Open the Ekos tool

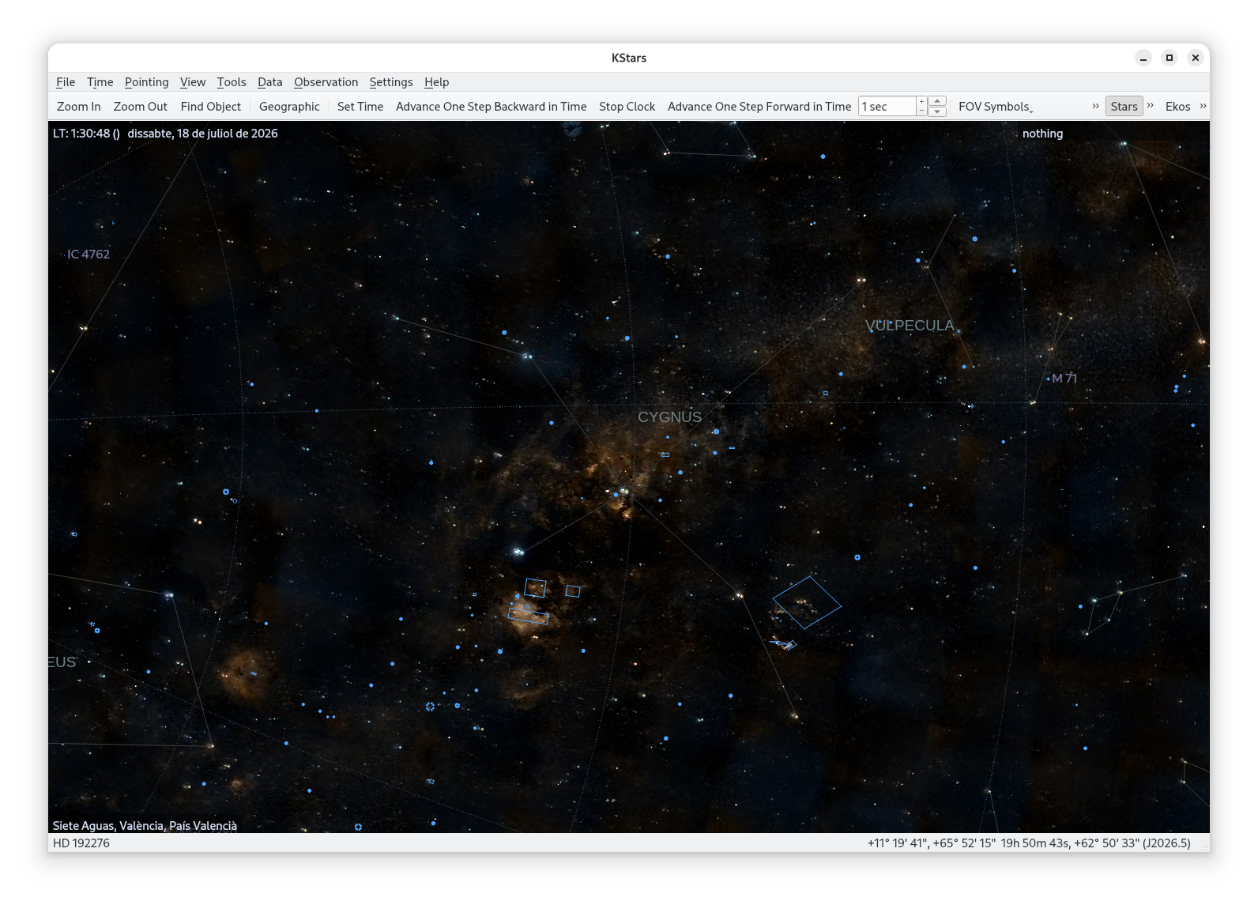click(x=1177, y=107)
